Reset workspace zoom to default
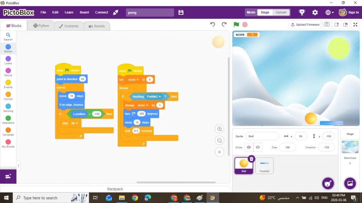 pos(219,152)
